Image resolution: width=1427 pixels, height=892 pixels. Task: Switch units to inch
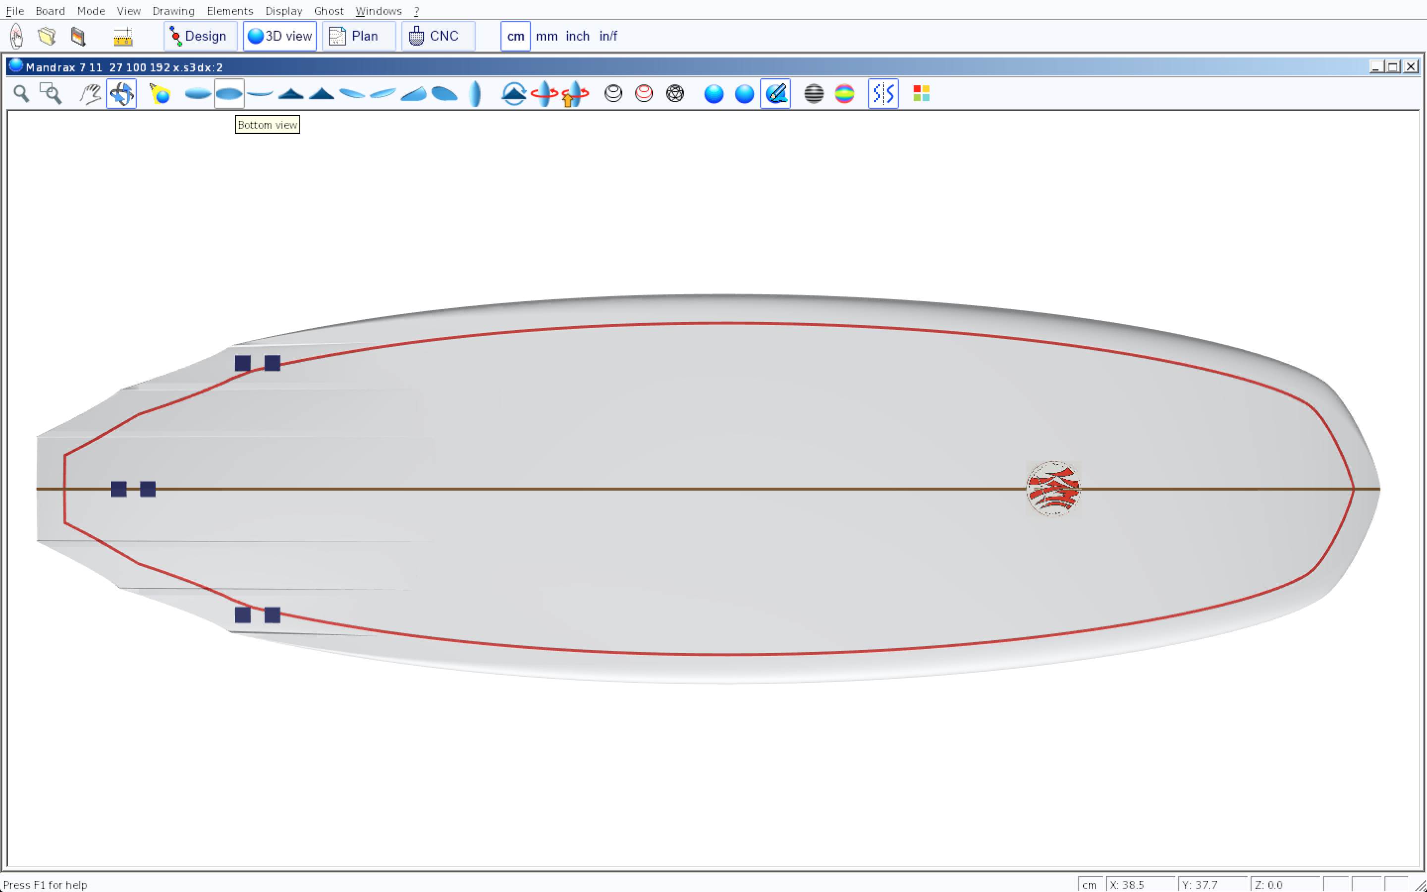[x=577, y=36]
